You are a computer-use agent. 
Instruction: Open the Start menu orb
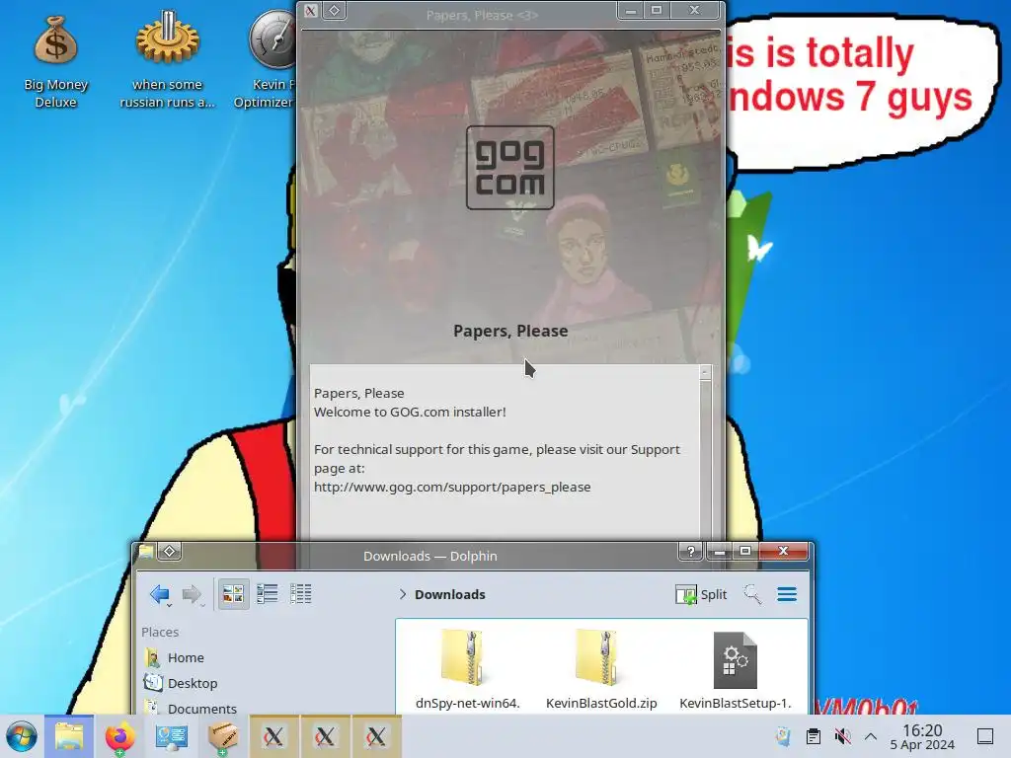22,736
